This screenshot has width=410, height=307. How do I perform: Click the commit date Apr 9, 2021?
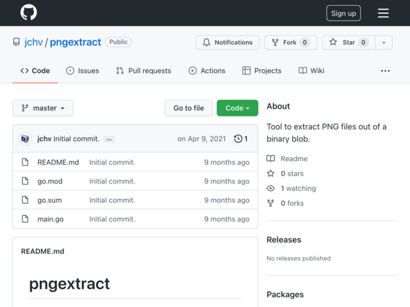(x=201, y=139)
